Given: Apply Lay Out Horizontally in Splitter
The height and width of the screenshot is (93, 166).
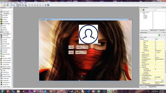Looking at the screenshot, I should [x=35, y=5].
